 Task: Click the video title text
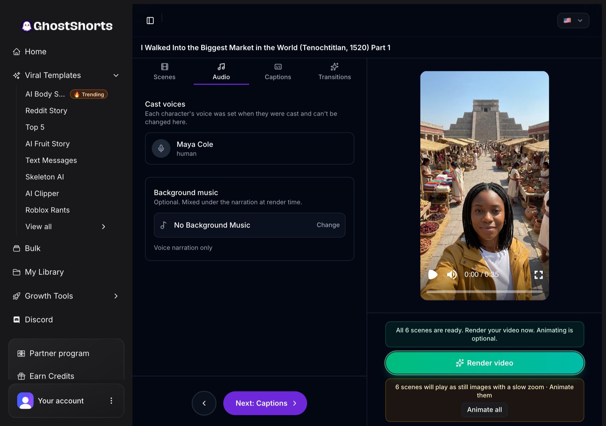pyautogui.click(x=266, y=48)
